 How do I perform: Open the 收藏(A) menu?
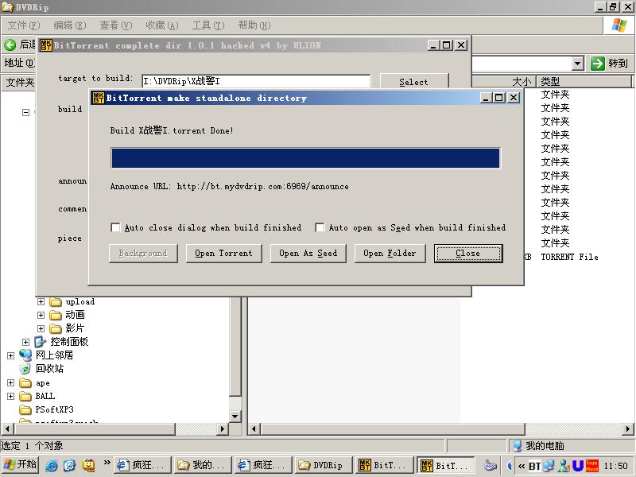tap(162, 25)
